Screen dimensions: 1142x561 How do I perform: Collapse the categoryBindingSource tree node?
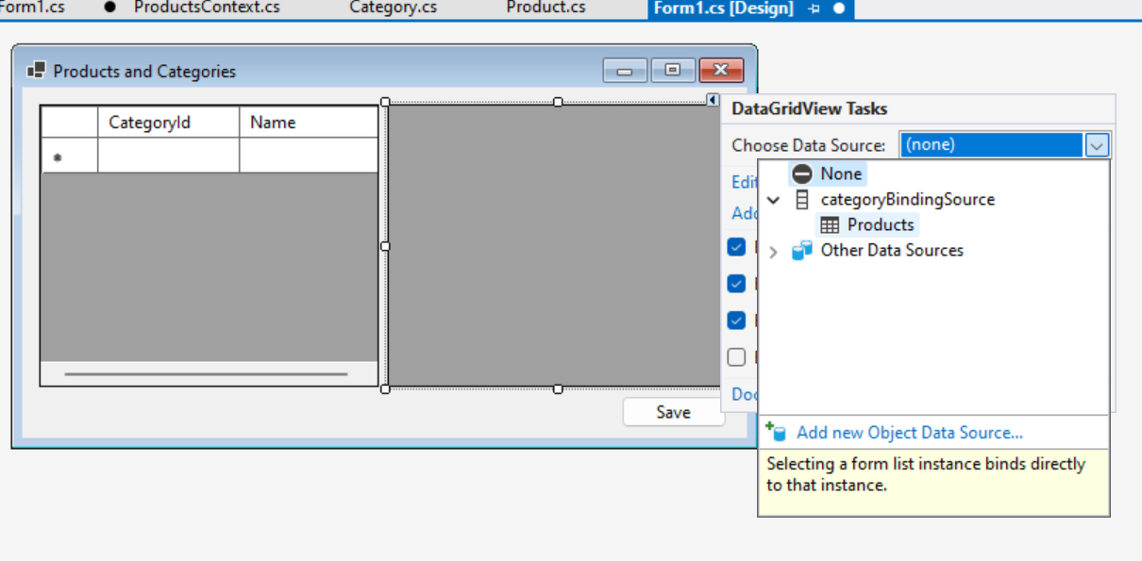tap(773, 200)
